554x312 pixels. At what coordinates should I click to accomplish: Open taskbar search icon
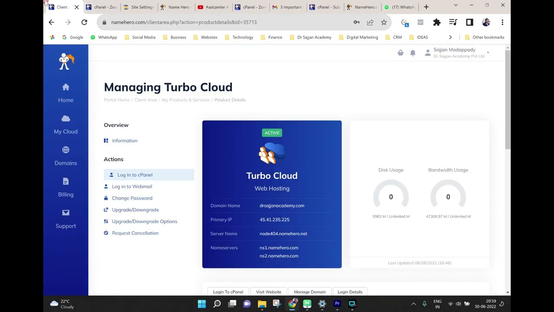point(217,304)
